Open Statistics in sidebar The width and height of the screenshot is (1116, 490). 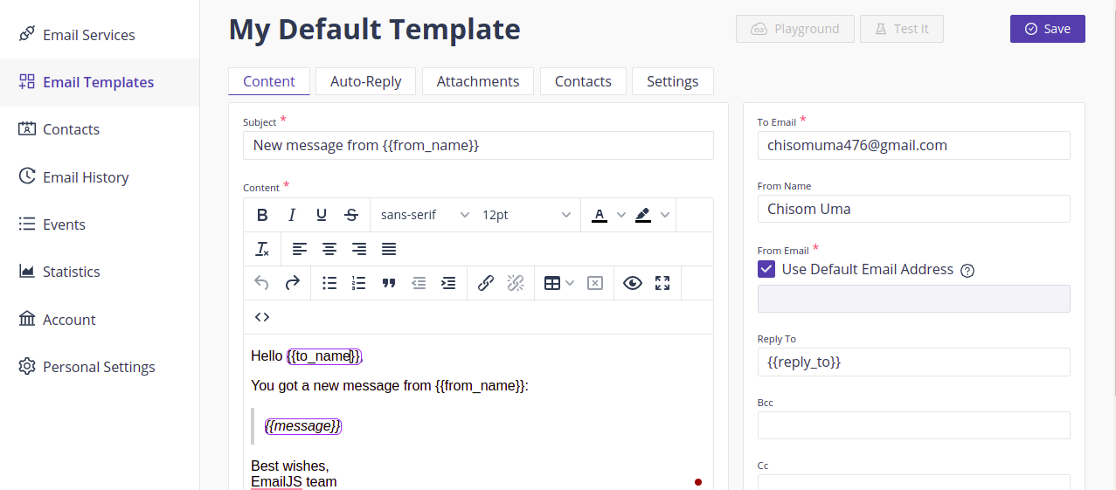coord(100,272)
